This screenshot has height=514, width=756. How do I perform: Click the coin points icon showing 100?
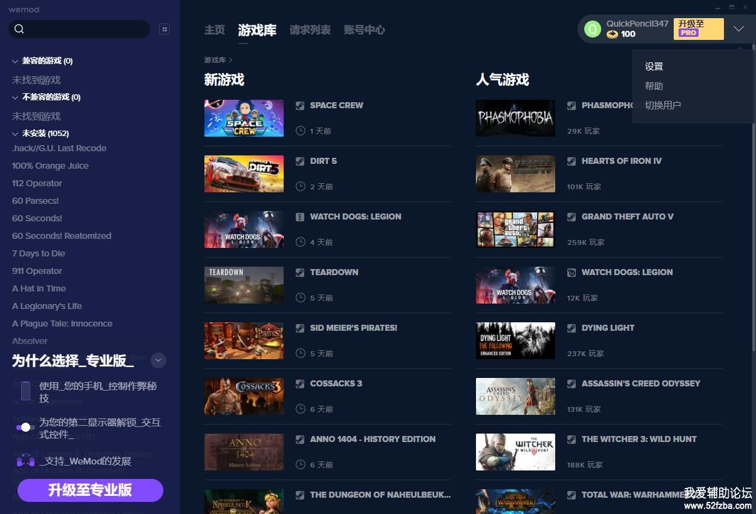click(613, 34)
